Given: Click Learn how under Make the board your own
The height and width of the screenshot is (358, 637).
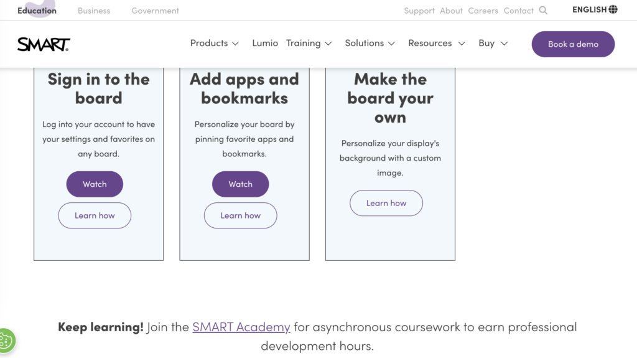Looking at the screenshot, I should pos(386,203).
